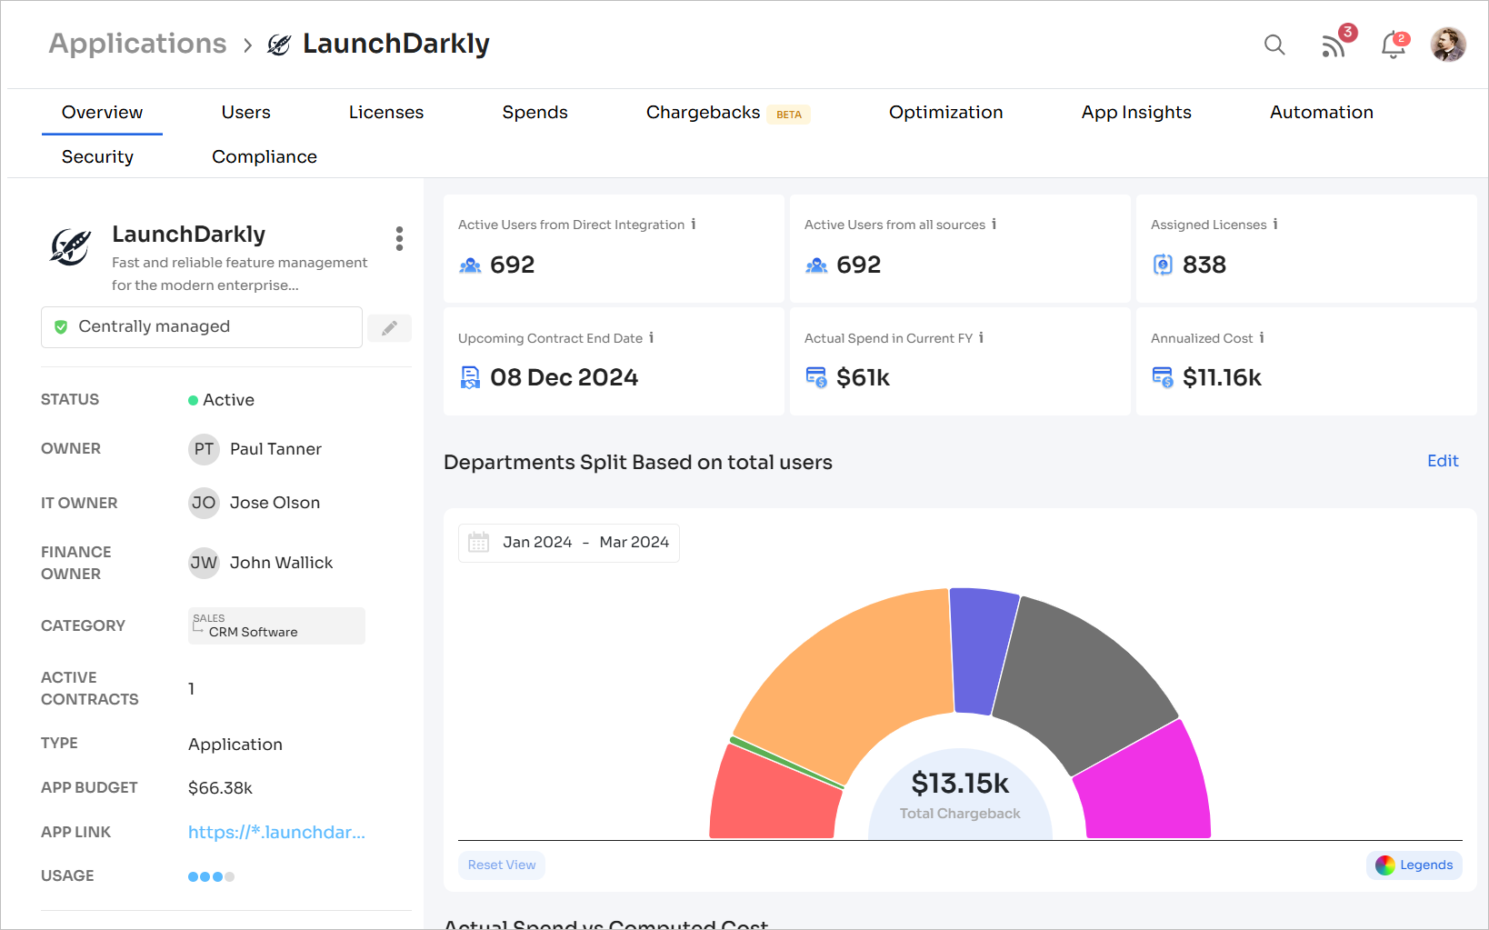The height and width of the screenshot is (930, 1489).
Task: Click info icon next to Assigned Licenses
Action: point(1275,224)
